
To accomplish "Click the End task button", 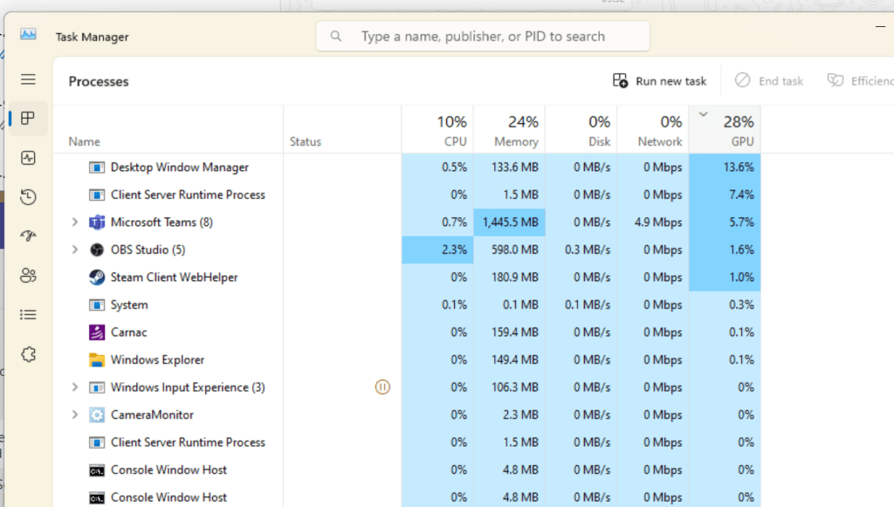I will [769, 81].
